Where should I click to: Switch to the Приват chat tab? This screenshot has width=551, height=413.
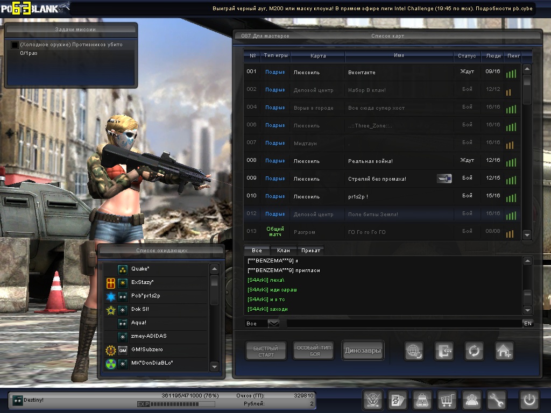click(x=311, y=251)
